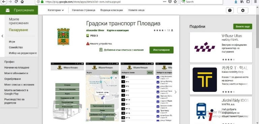The height and width of the screenshot is (124, 259).
Task: Go back using browser back arrow
Action: point(4,2)
